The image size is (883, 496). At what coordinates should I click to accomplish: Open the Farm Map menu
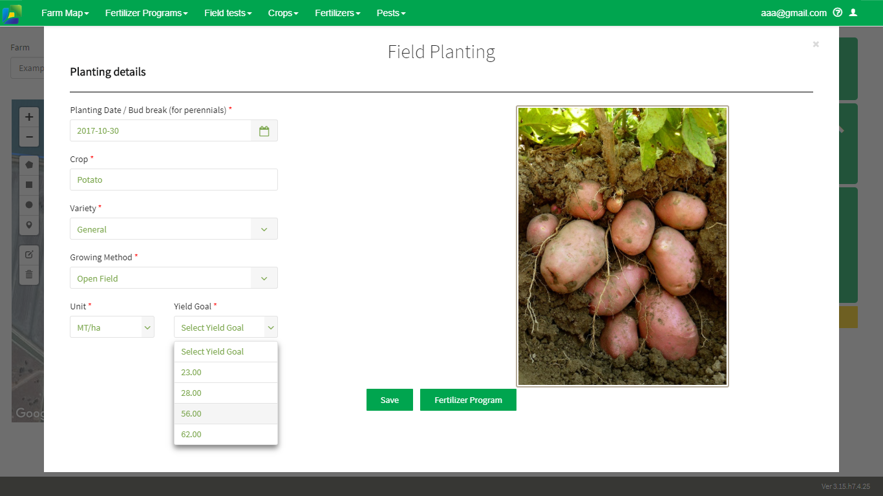click(x=65, y=13)
